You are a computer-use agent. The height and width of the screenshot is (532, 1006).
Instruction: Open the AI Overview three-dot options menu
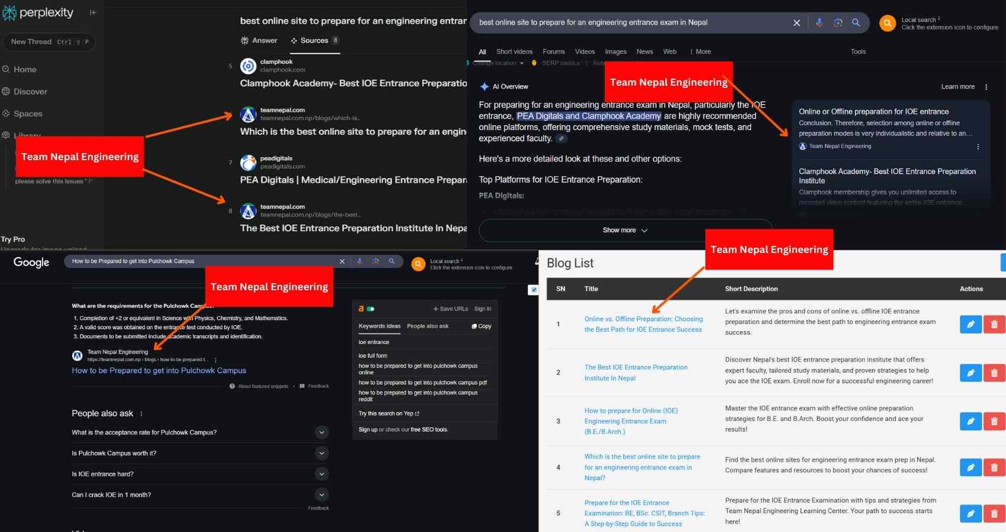coord(986,87)
